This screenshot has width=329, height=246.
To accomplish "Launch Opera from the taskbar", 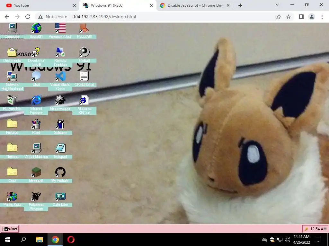I will click(x=71, y=240).
